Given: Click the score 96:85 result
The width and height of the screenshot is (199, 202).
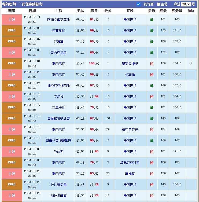Looking at the screenshot, I should pyautogui.click(x=94, y=75).
